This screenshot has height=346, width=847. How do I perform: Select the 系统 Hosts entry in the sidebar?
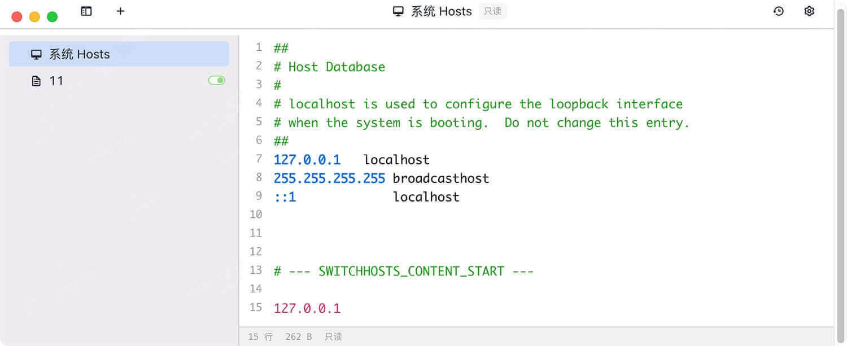79,54
